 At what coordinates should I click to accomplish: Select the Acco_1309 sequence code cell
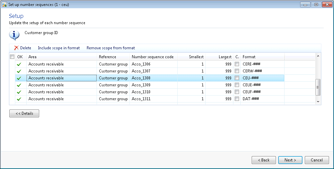click(153, 85)
